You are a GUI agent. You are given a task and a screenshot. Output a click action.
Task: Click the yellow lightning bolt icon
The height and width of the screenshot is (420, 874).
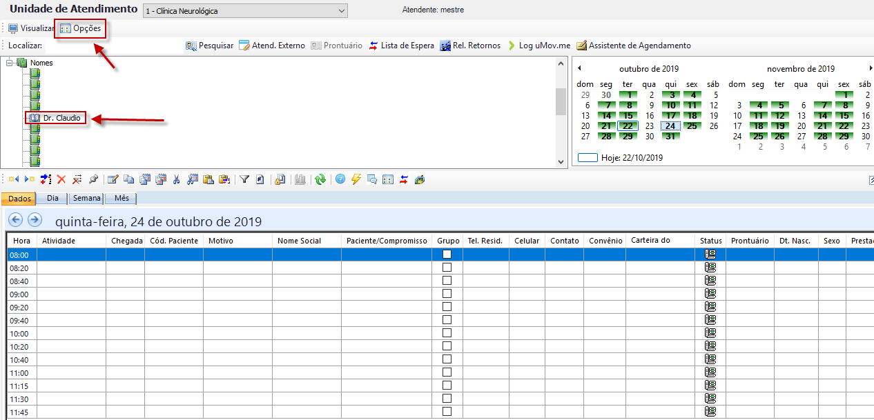tap(356, 179)
